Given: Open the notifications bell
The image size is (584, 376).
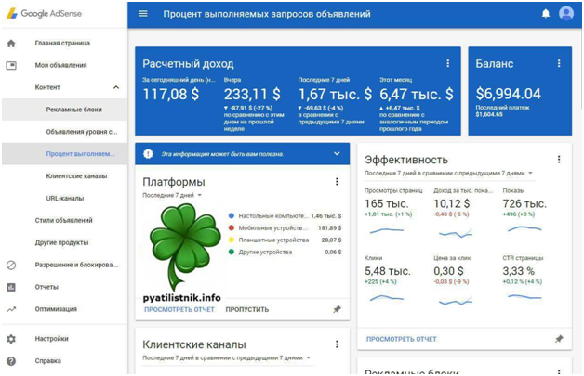Looking at the screenshot, I should [x=546, y=14].
